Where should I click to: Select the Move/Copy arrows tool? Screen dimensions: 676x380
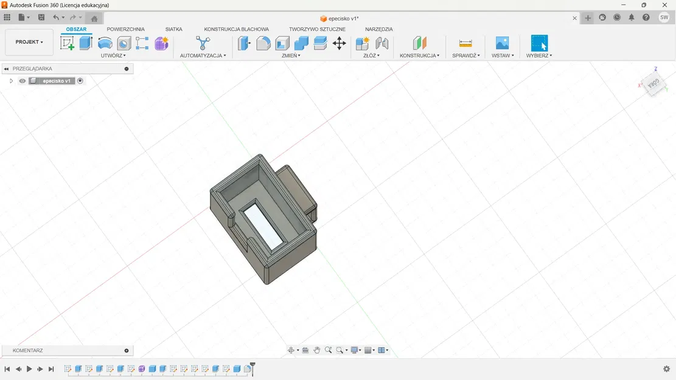click(x=340, y=43)
